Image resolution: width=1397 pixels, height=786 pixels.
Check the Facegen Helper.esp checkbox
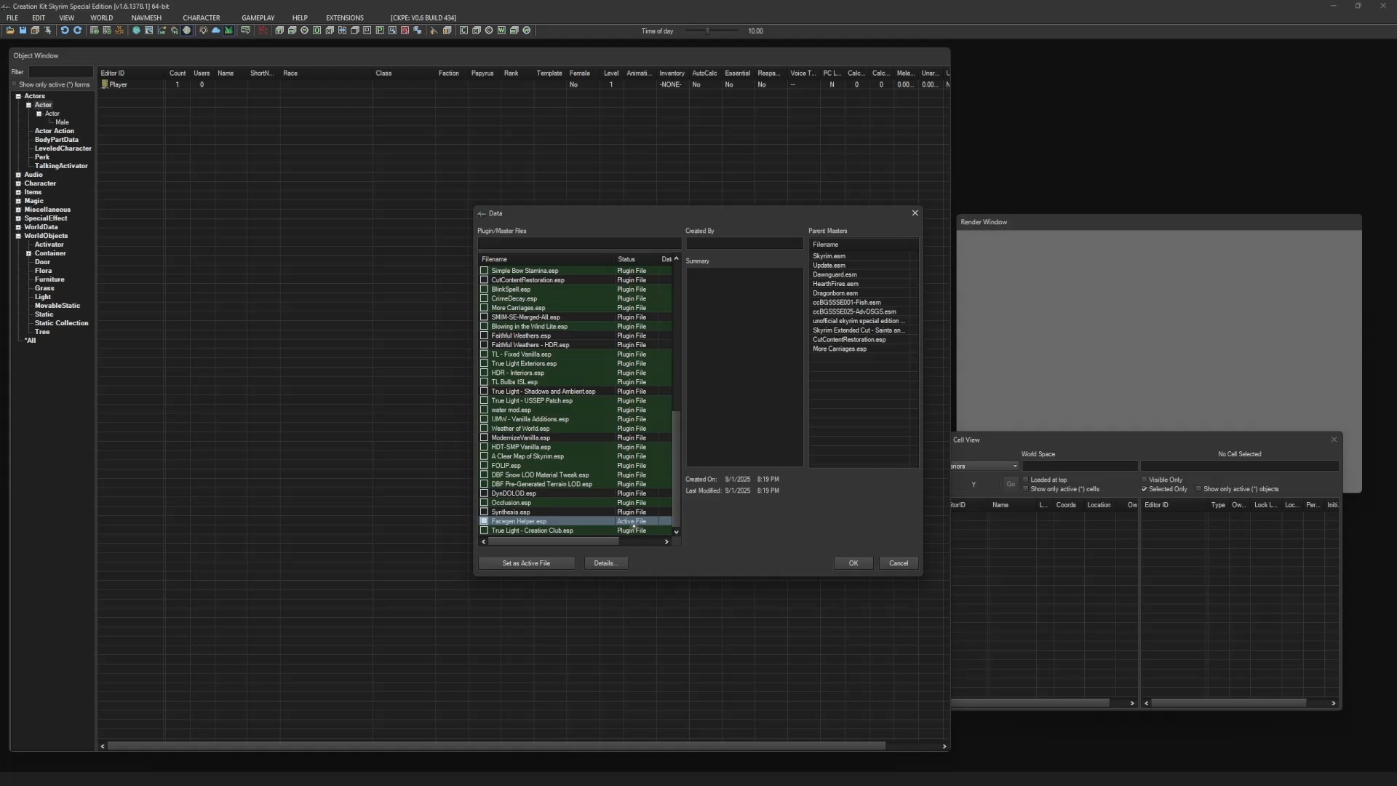point(484,521)
